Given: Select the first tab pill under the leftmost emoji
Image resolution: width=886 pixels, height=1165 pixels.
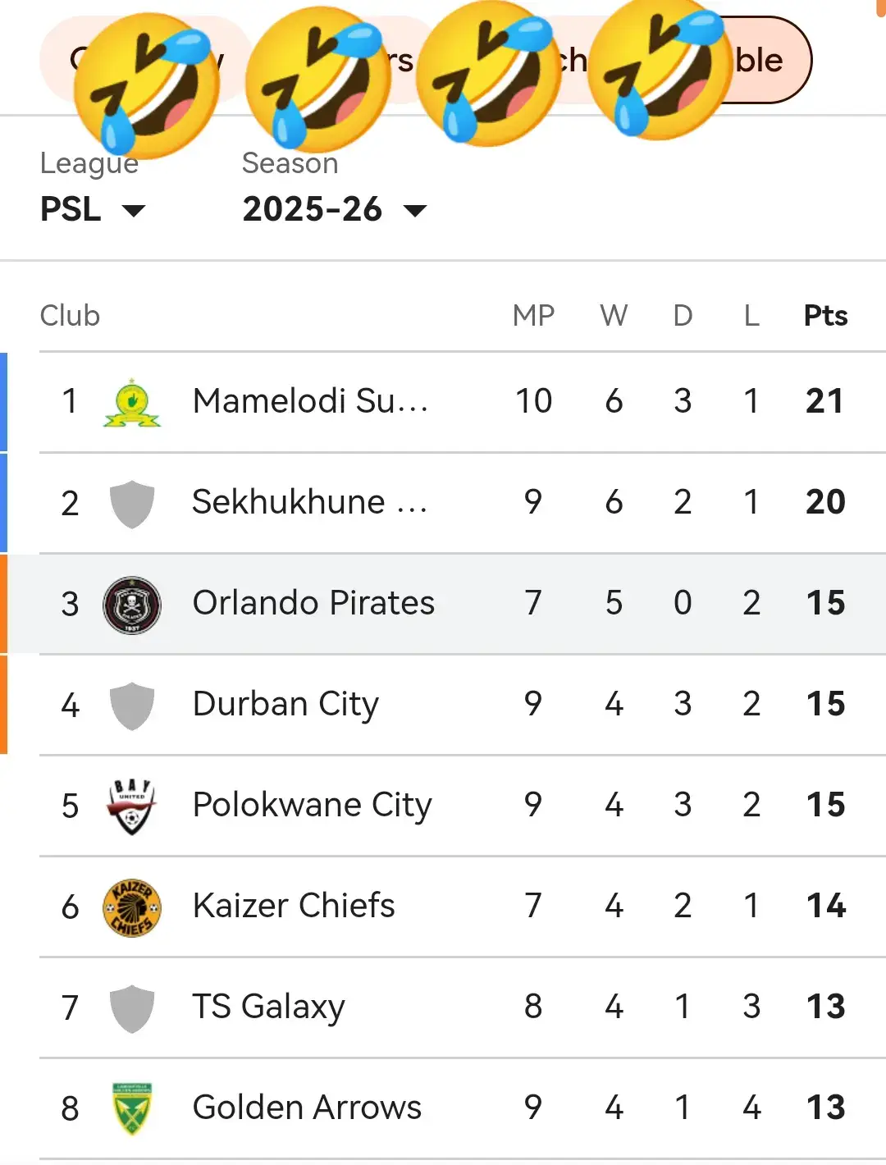Looking at the screenshot, I should pyautogui.click(x=145, y=59).
